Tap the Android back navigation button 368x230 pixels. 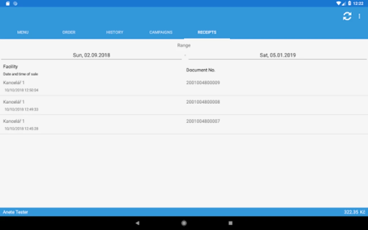pyautogui.click(x=137, y=223)
